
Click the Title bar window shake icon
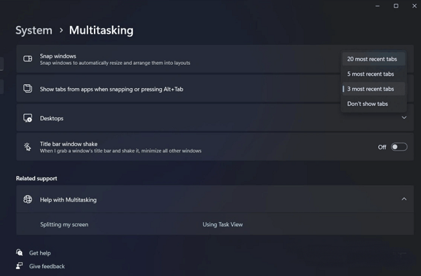[28, 147]
